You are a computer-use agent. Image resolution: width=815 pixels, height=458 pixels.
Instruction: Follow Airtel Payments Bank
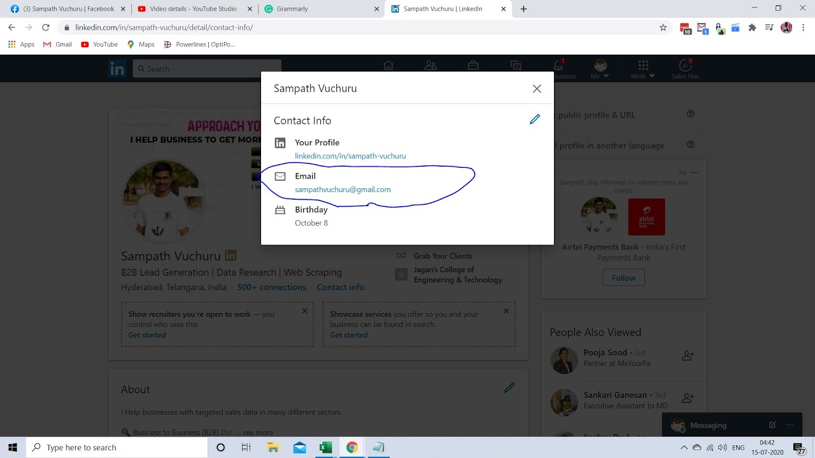(x=624, y=278)
